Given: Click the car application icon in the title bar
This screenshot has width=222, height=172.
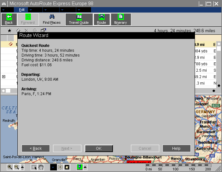Looking at the screenshot, I should [4, 4].
